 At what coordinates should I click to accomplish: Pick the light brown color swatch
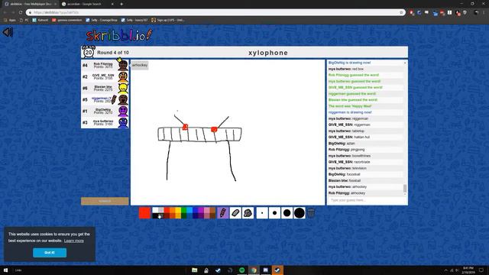(x=212, y=211)
